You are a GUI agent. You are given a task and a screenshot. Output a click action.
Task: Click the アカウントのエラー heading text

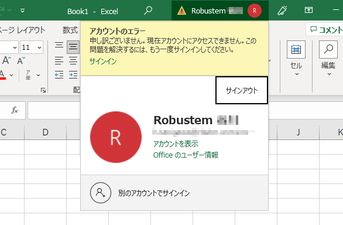coord(118,31)
